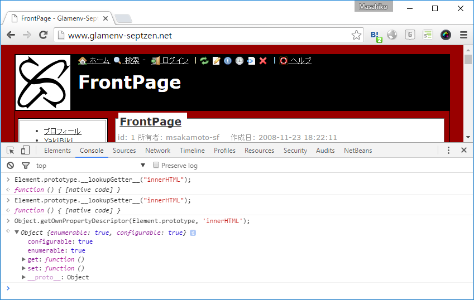The width and height of the screenshot is (474, 300).
Task: Toggle device toolbar icon in DevTools
Action: 25,151
